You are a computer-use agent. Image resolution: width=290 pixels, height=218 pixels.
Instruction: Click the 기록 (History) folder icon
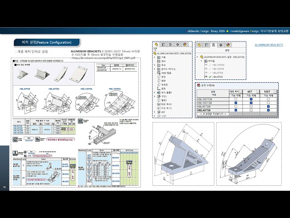coord(159,58)
